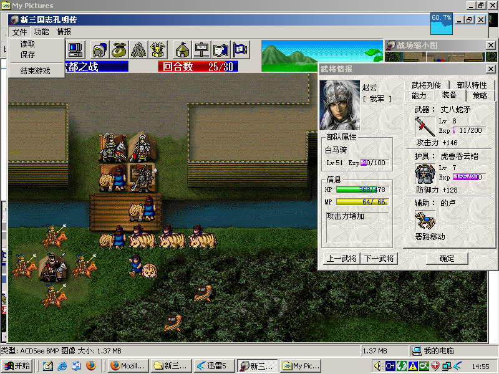The image size is (499, 374).
Task: Choose 结束游戏 from the file menu
Action: point(35,70)
